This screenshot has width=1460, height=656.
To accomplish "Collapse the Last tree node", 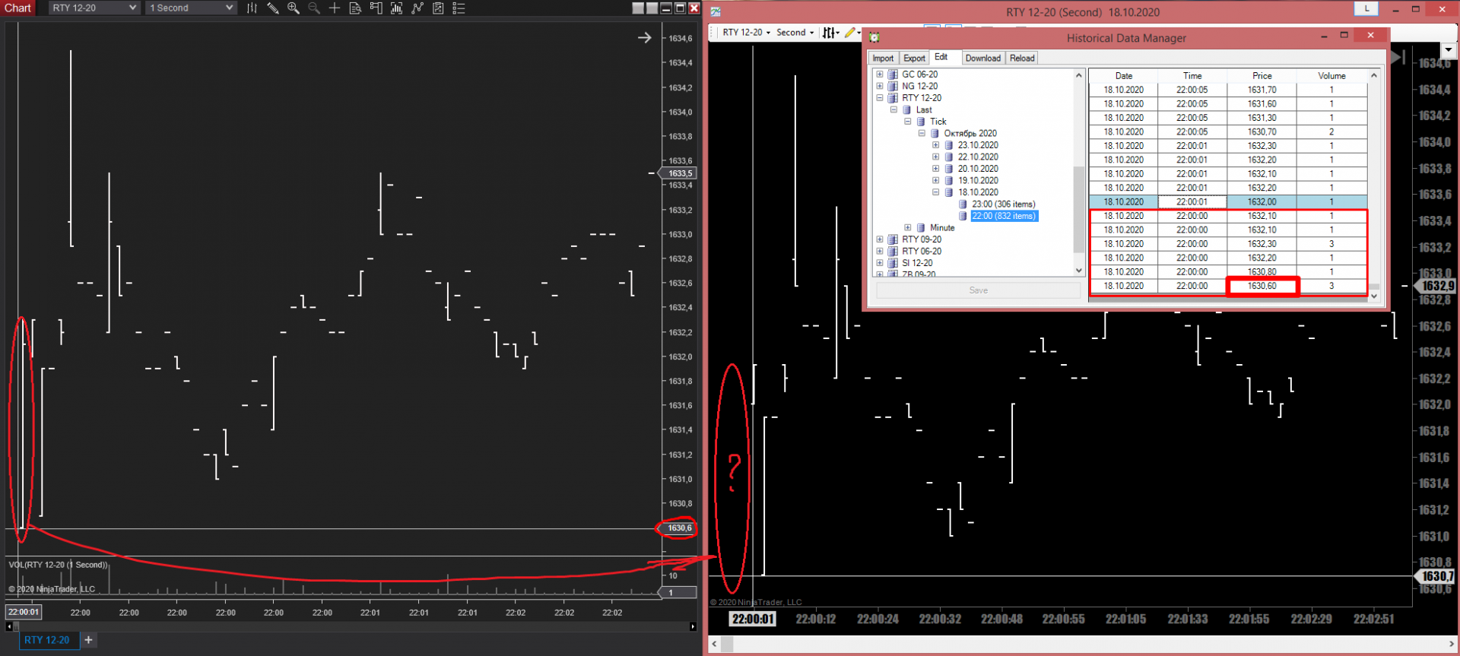I will pyautogui.click(x=894, y=109).
